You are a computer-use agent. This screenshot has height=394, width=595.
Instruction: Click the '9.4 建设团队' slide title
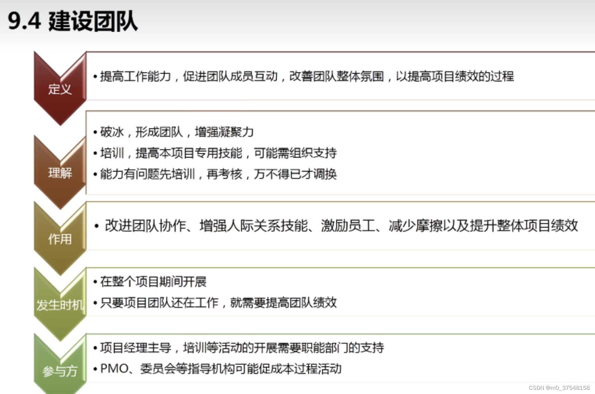[73, 21]
